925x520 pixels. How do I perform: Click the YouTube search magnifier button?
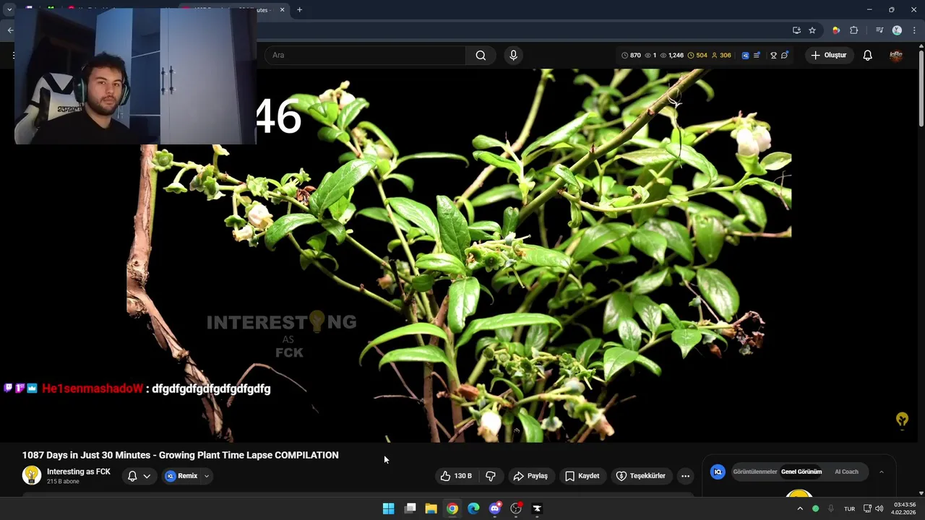(x=481, y=56)
